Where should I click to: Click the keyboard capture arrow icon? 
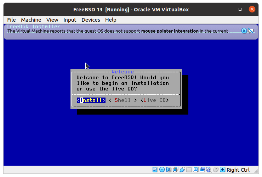pos(222,170)
